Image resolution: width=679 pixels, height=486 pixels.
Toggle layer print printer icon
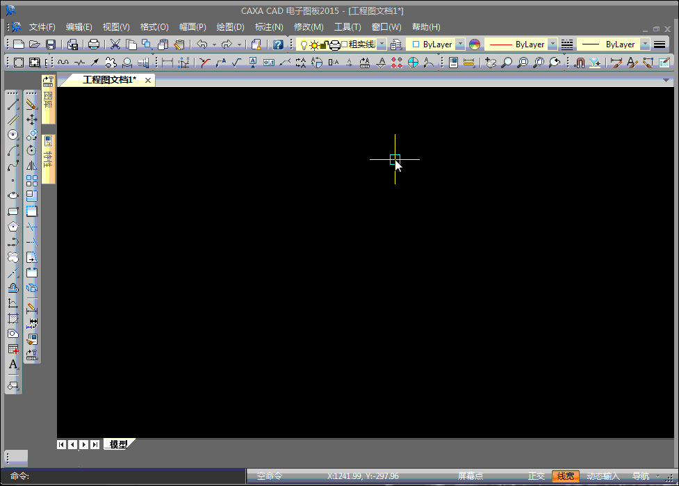[335, 44]
